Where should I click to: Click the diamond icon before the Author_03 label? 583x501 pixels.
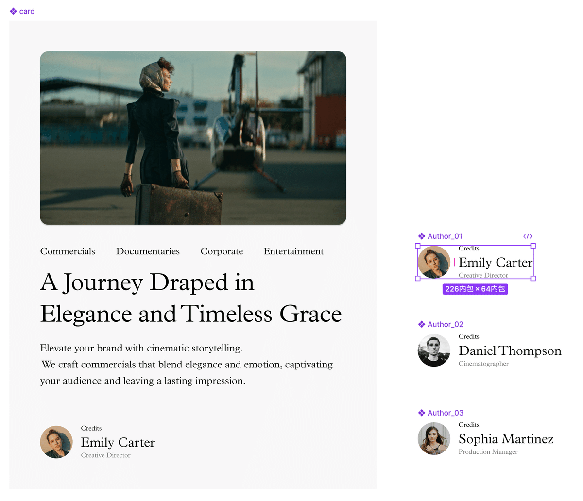click(x=422, y=413)
